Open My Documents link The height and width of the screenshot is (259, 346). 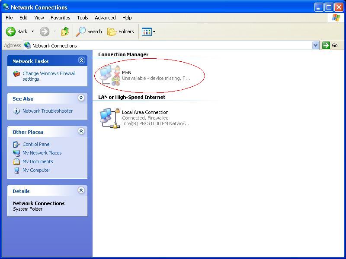pos(38,161)
